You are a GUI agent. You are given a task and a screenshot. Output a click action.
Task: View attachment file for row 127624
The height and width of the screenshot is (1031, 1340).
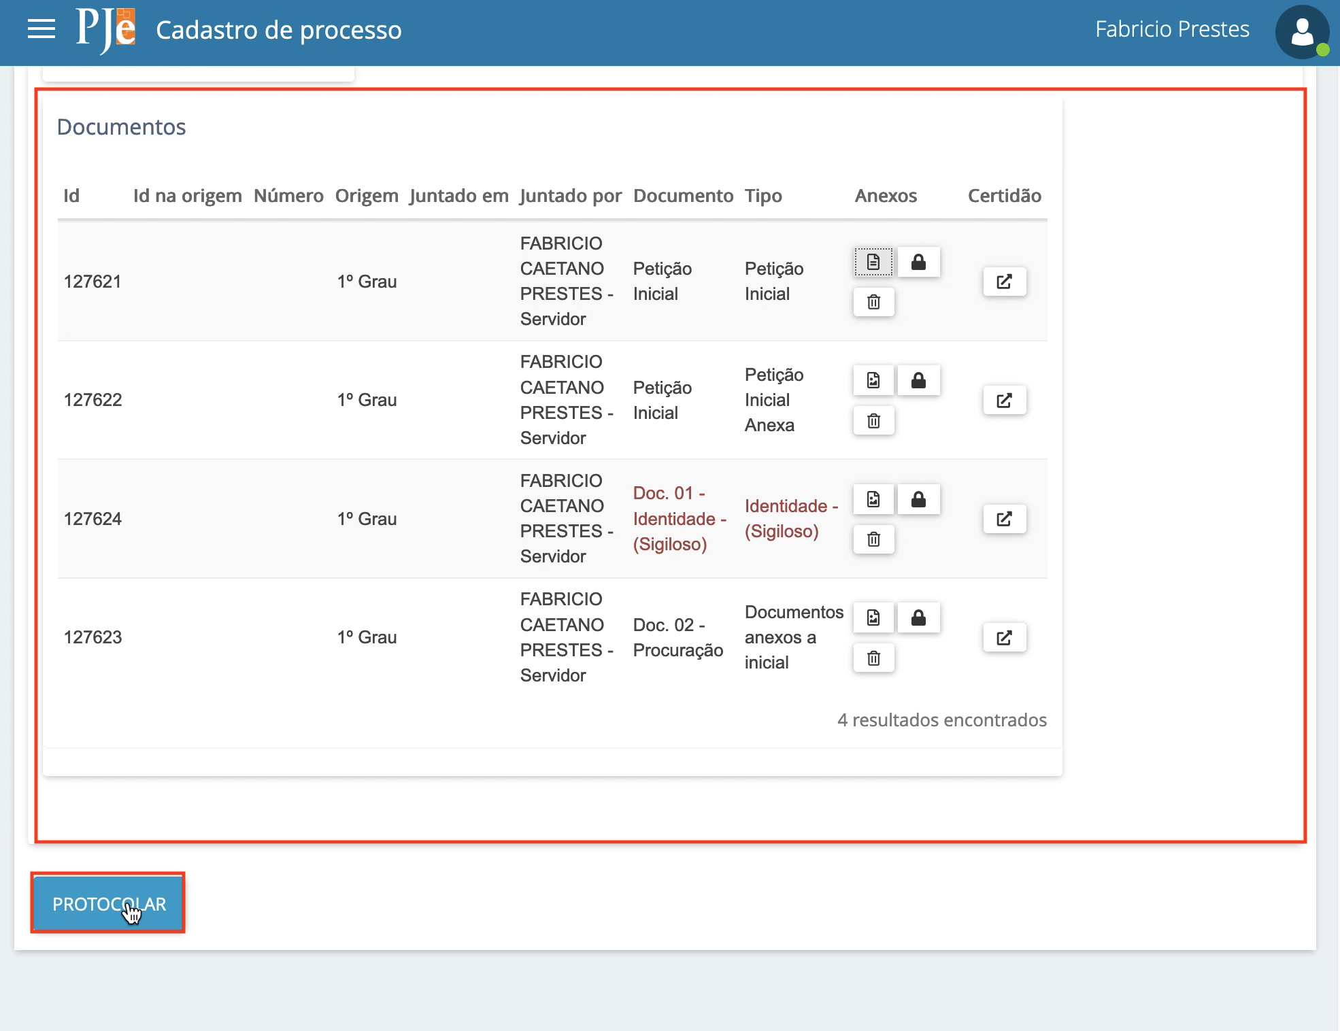(873, 499)
